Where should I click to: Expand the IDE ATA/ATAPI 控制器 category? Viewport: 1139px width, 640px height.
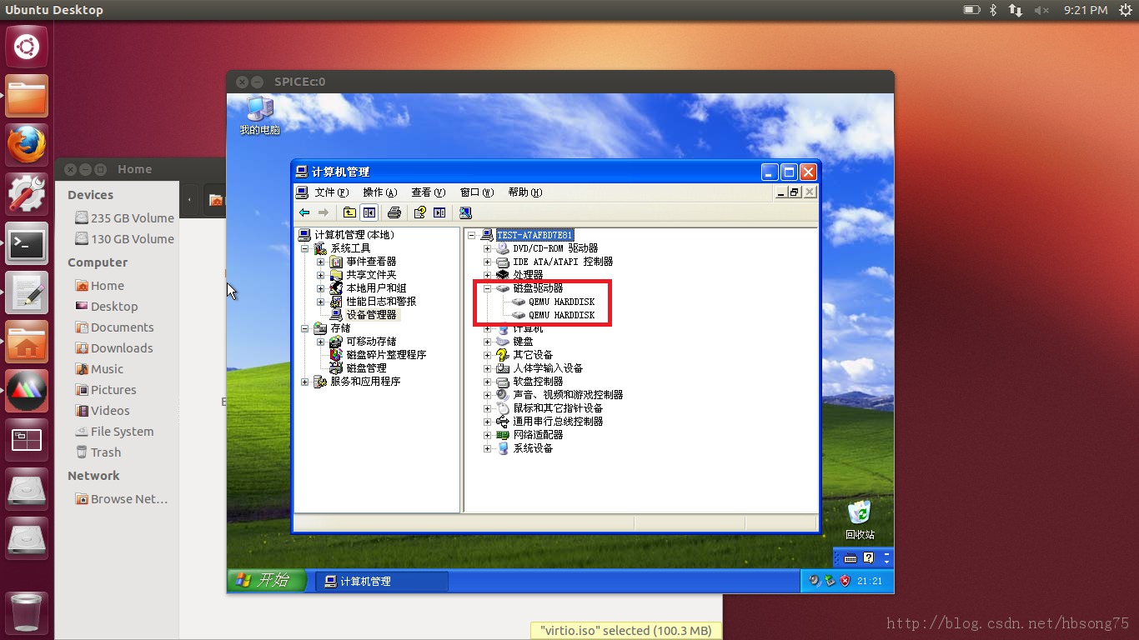(x=488, y=262)
